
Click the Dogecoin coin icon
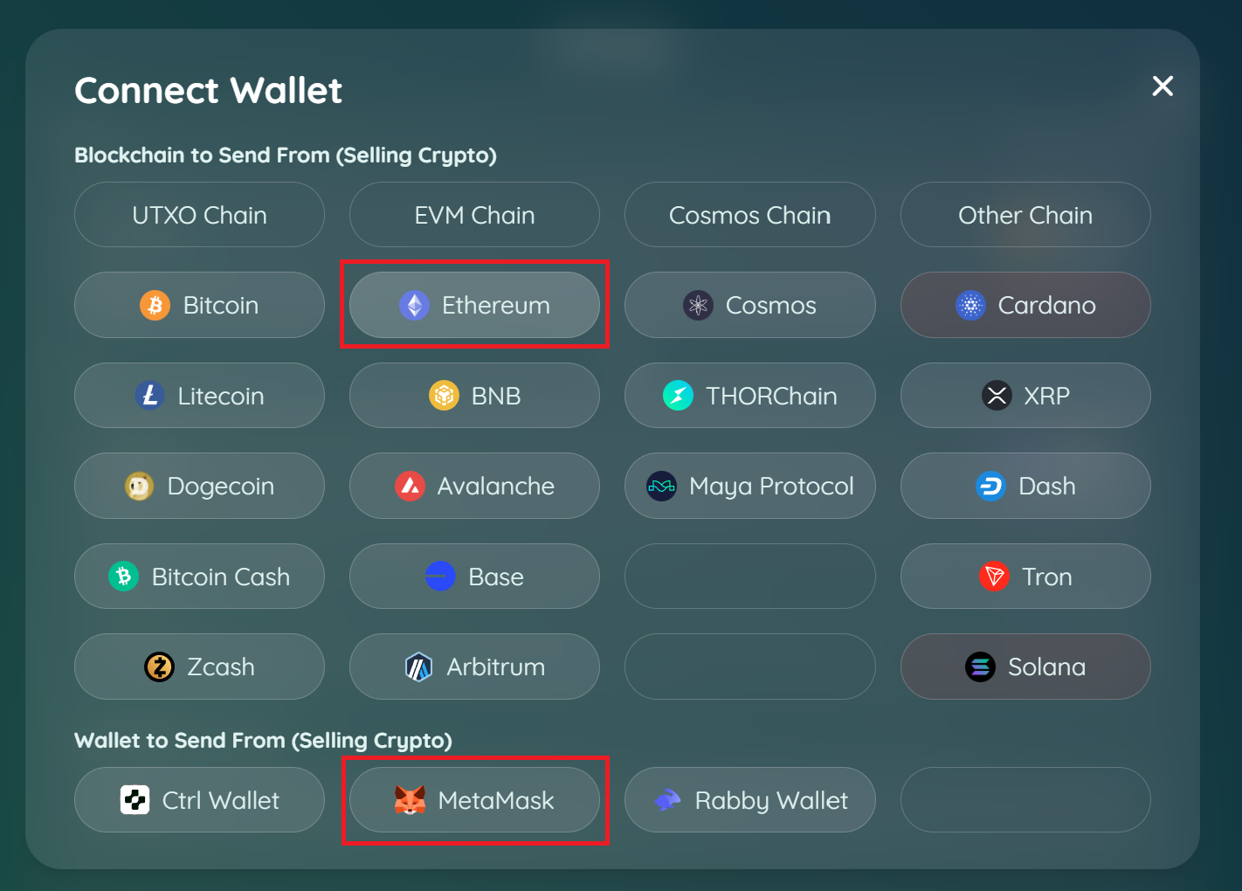tap(140, 487)
